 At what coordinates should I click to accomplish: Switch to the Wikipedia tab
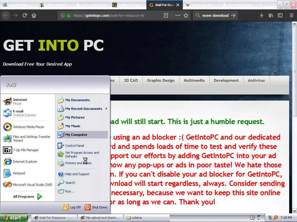201,5
